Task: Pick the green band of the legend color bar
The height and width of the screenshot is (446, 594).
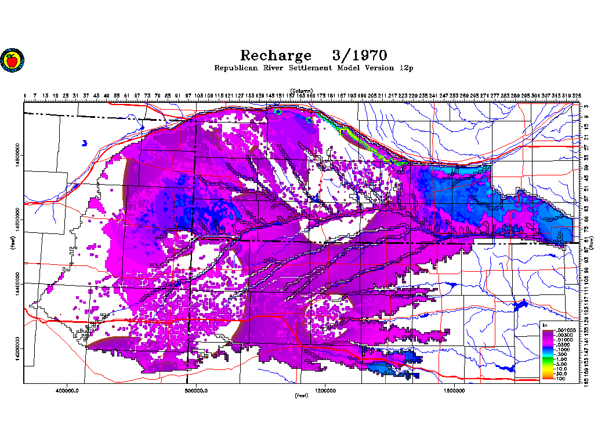Action: coord(548,360)
